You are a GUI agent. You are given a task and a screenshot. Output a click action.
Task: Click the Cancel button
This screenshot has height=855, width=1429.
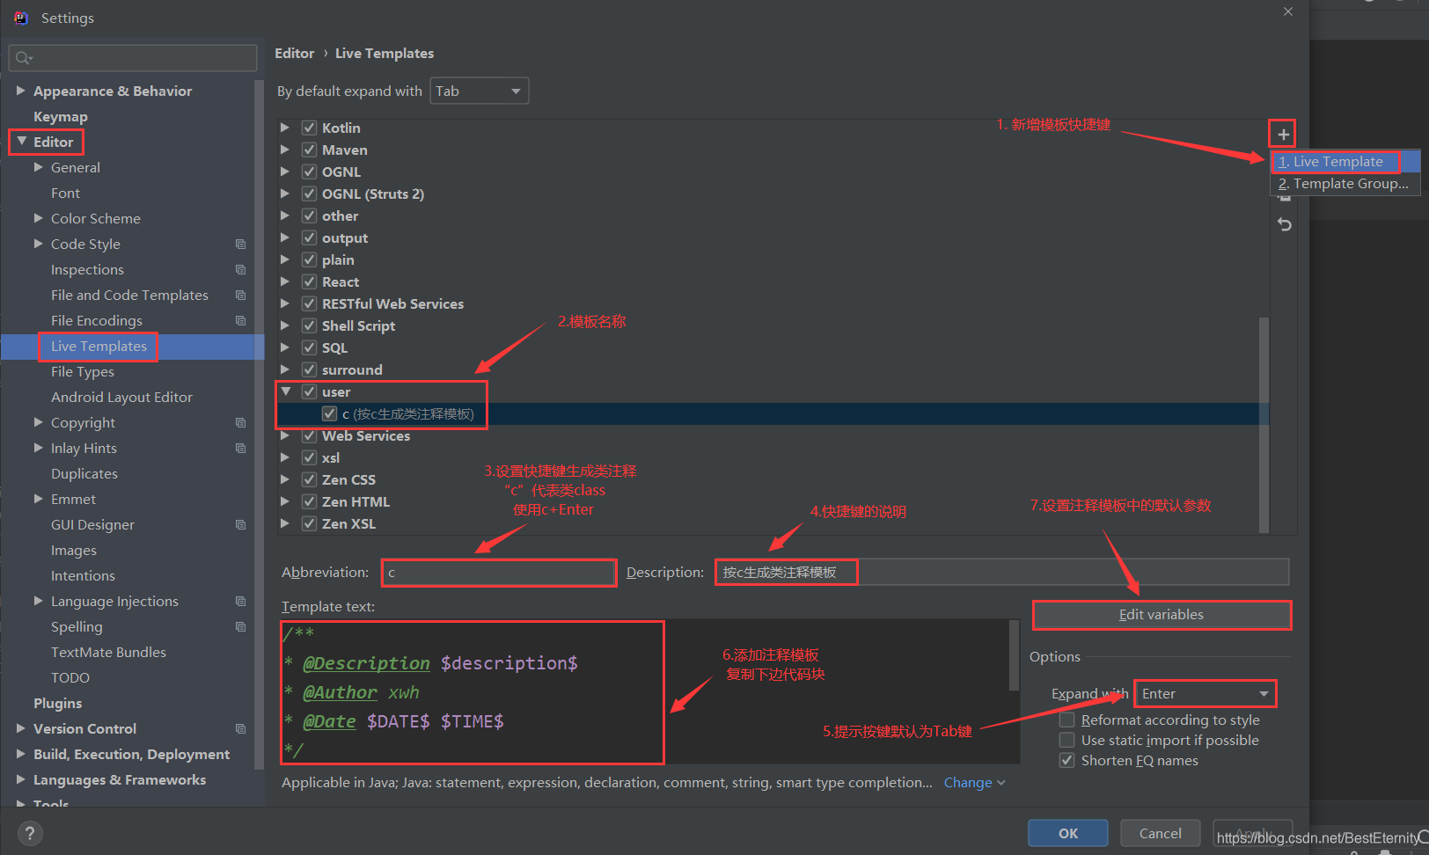coord(1161,833)
